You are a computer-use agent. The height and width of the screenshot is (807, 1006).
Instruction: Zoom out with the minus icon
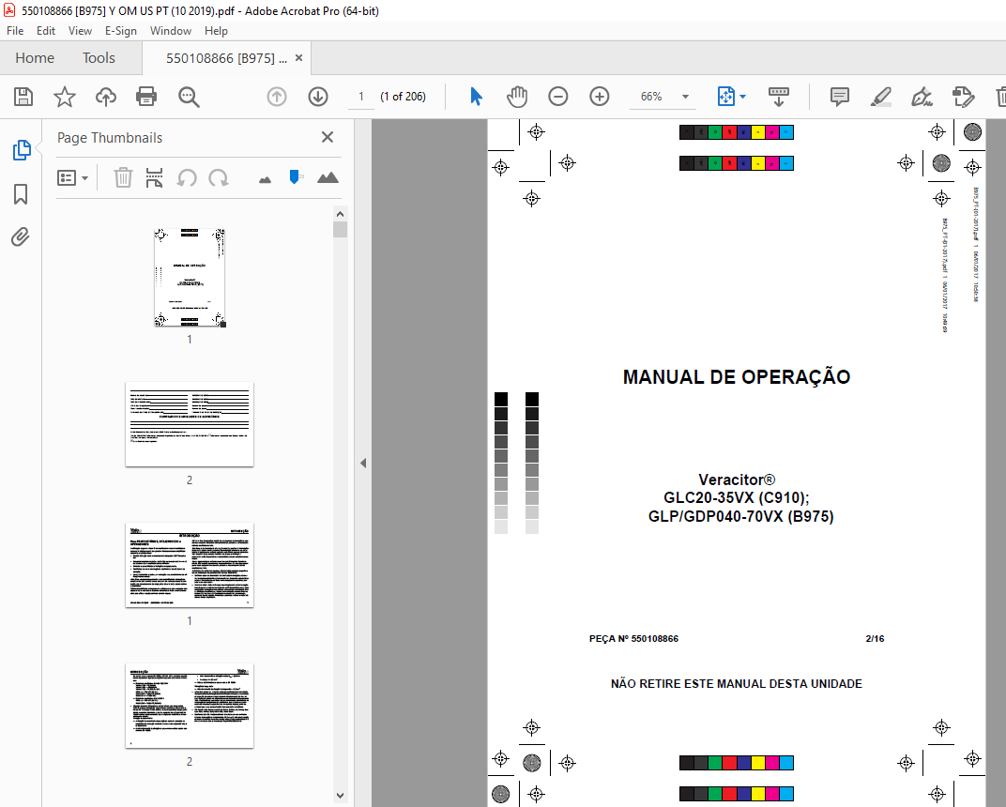point(558,97)
